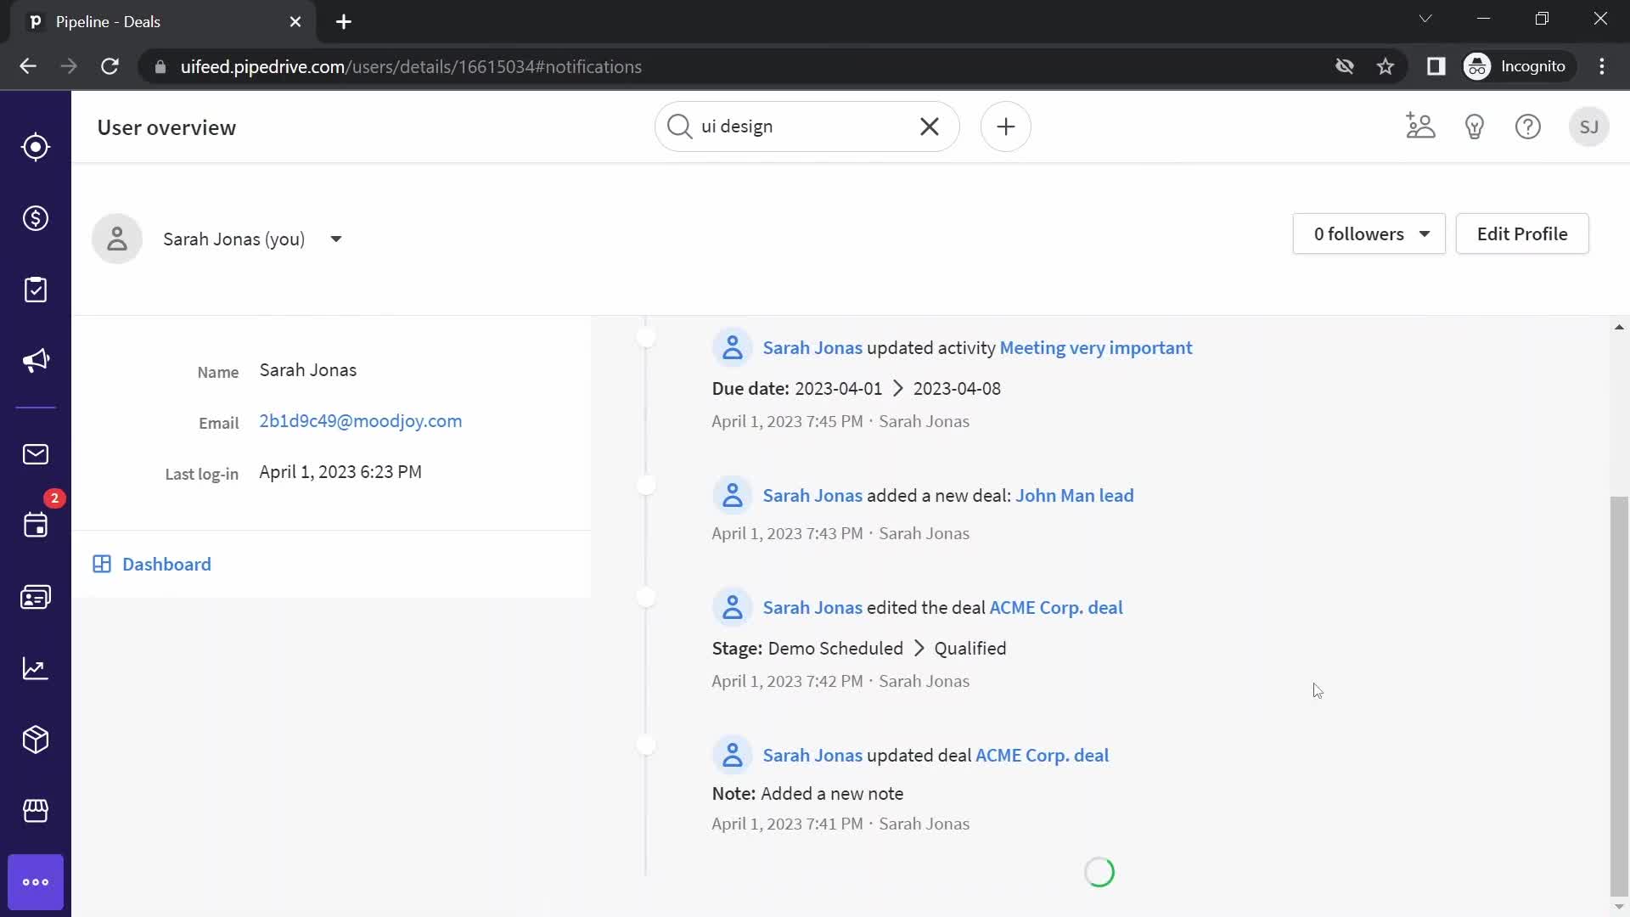
Task: Click the Meeting very important activity
Action: pyautogui.click(x=1097, y=347)
